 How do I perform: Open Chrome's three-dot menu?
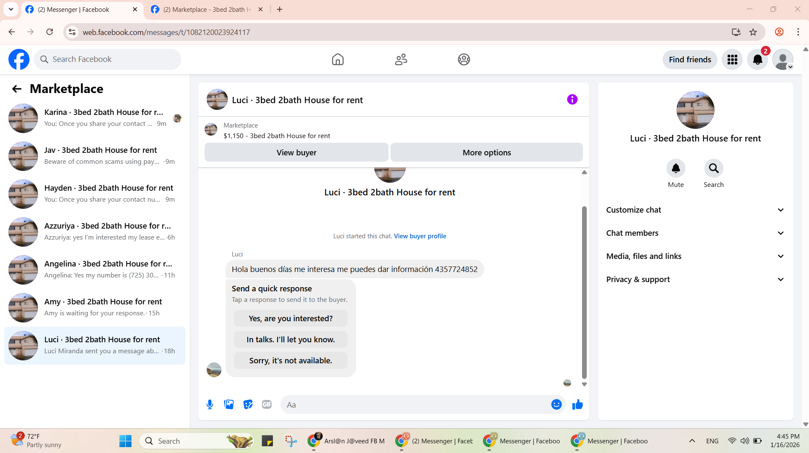click(798, 32)
